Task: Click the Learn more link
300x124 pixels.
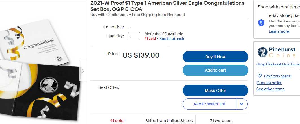Action: tap(279, 31)
